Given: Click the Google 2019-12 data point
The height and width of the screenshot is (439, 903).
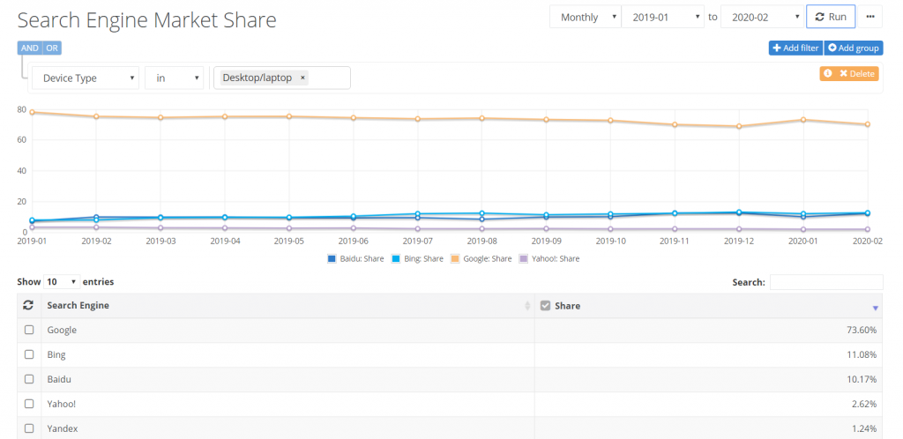Looking at the screenshot, I should (x=738, y=127).
